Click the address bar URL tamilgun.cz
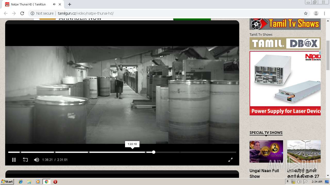The width and height of the screenshot is (330, 185). 86,13
